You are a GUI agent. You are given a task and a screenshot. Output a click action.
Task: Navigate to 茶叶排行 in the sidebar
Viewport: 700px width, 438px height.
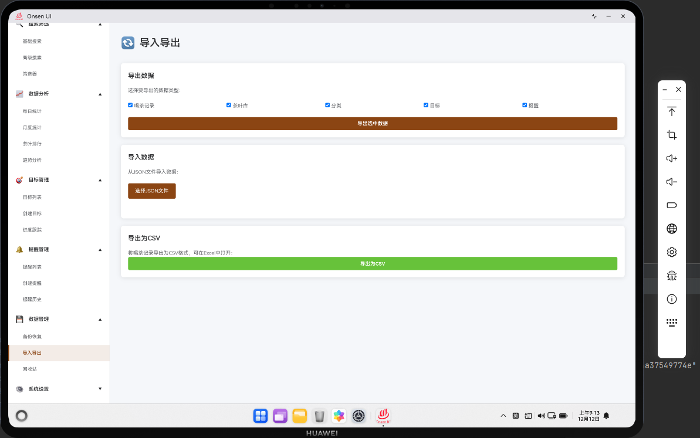(32, 144)
